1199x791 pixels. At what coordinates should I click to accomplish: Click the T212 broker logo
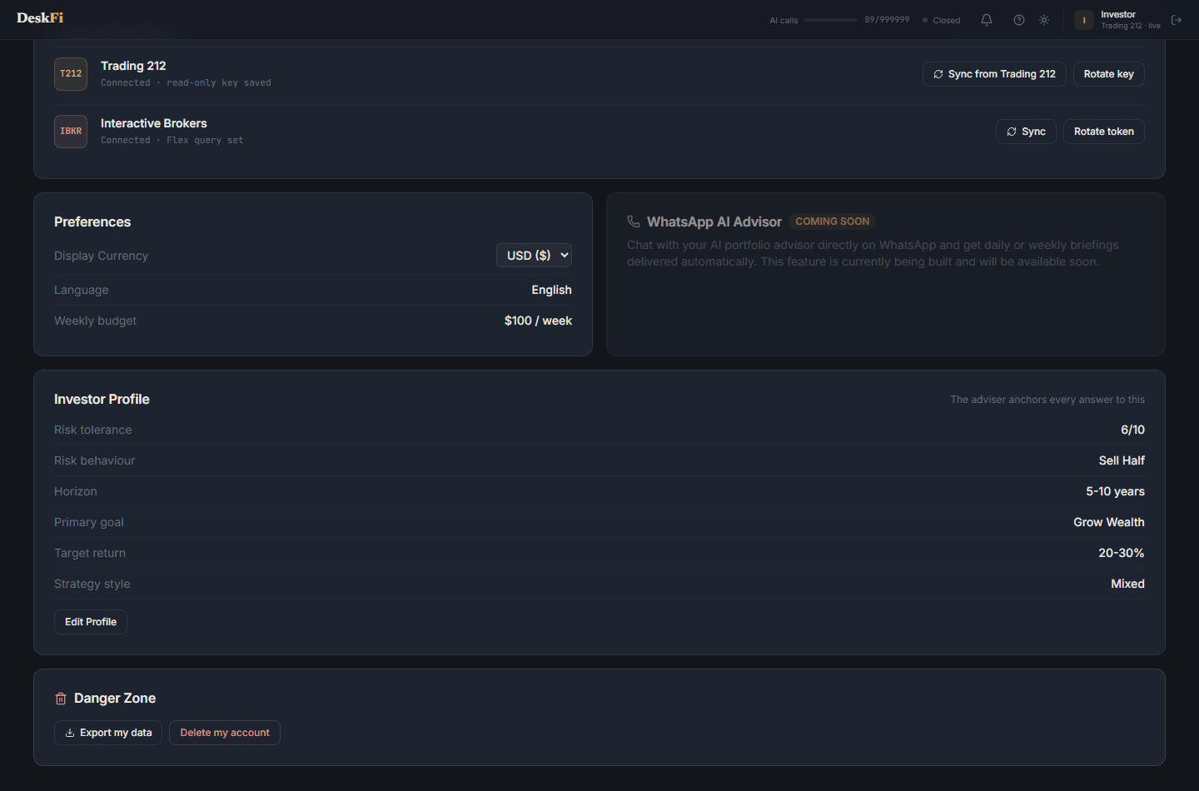(71, 74)
